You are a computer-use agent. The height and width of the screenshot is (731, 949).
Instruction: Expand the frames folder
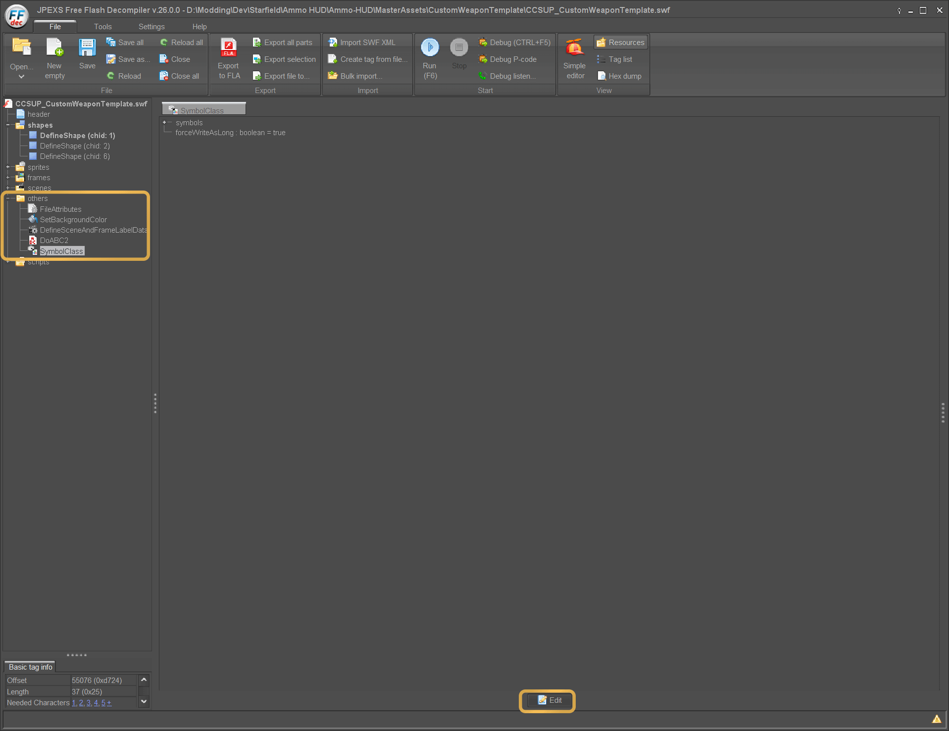(x=8, y=178)
